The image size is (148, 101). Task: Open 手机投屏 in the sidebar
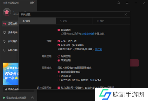[x=10, y=50]
